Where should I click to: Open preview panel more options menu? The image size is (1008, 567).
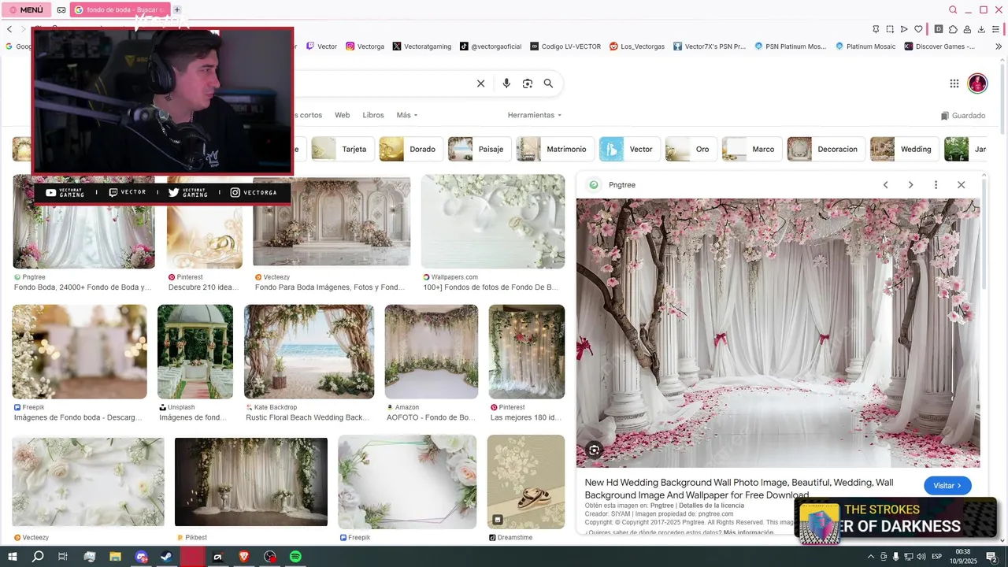coord(936,185)
